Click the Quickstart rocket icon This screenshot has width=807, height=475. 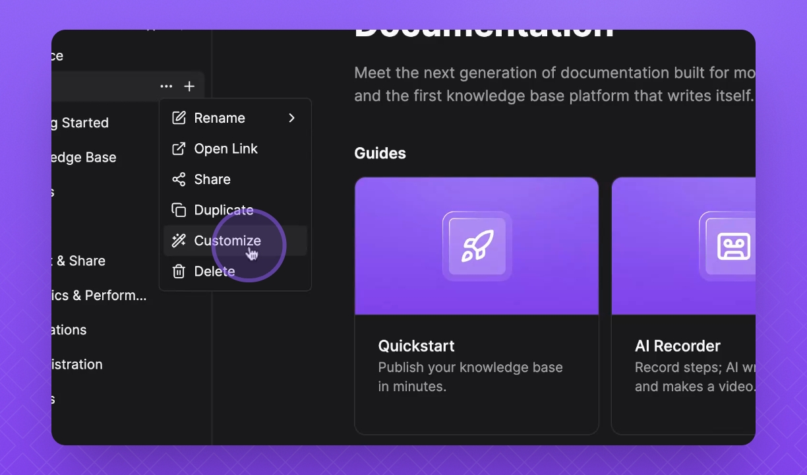477,246
